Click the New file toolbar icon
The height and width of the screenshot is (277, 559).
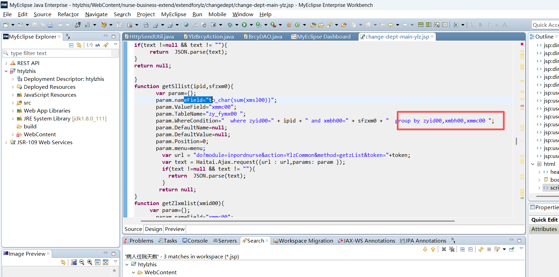6,25
